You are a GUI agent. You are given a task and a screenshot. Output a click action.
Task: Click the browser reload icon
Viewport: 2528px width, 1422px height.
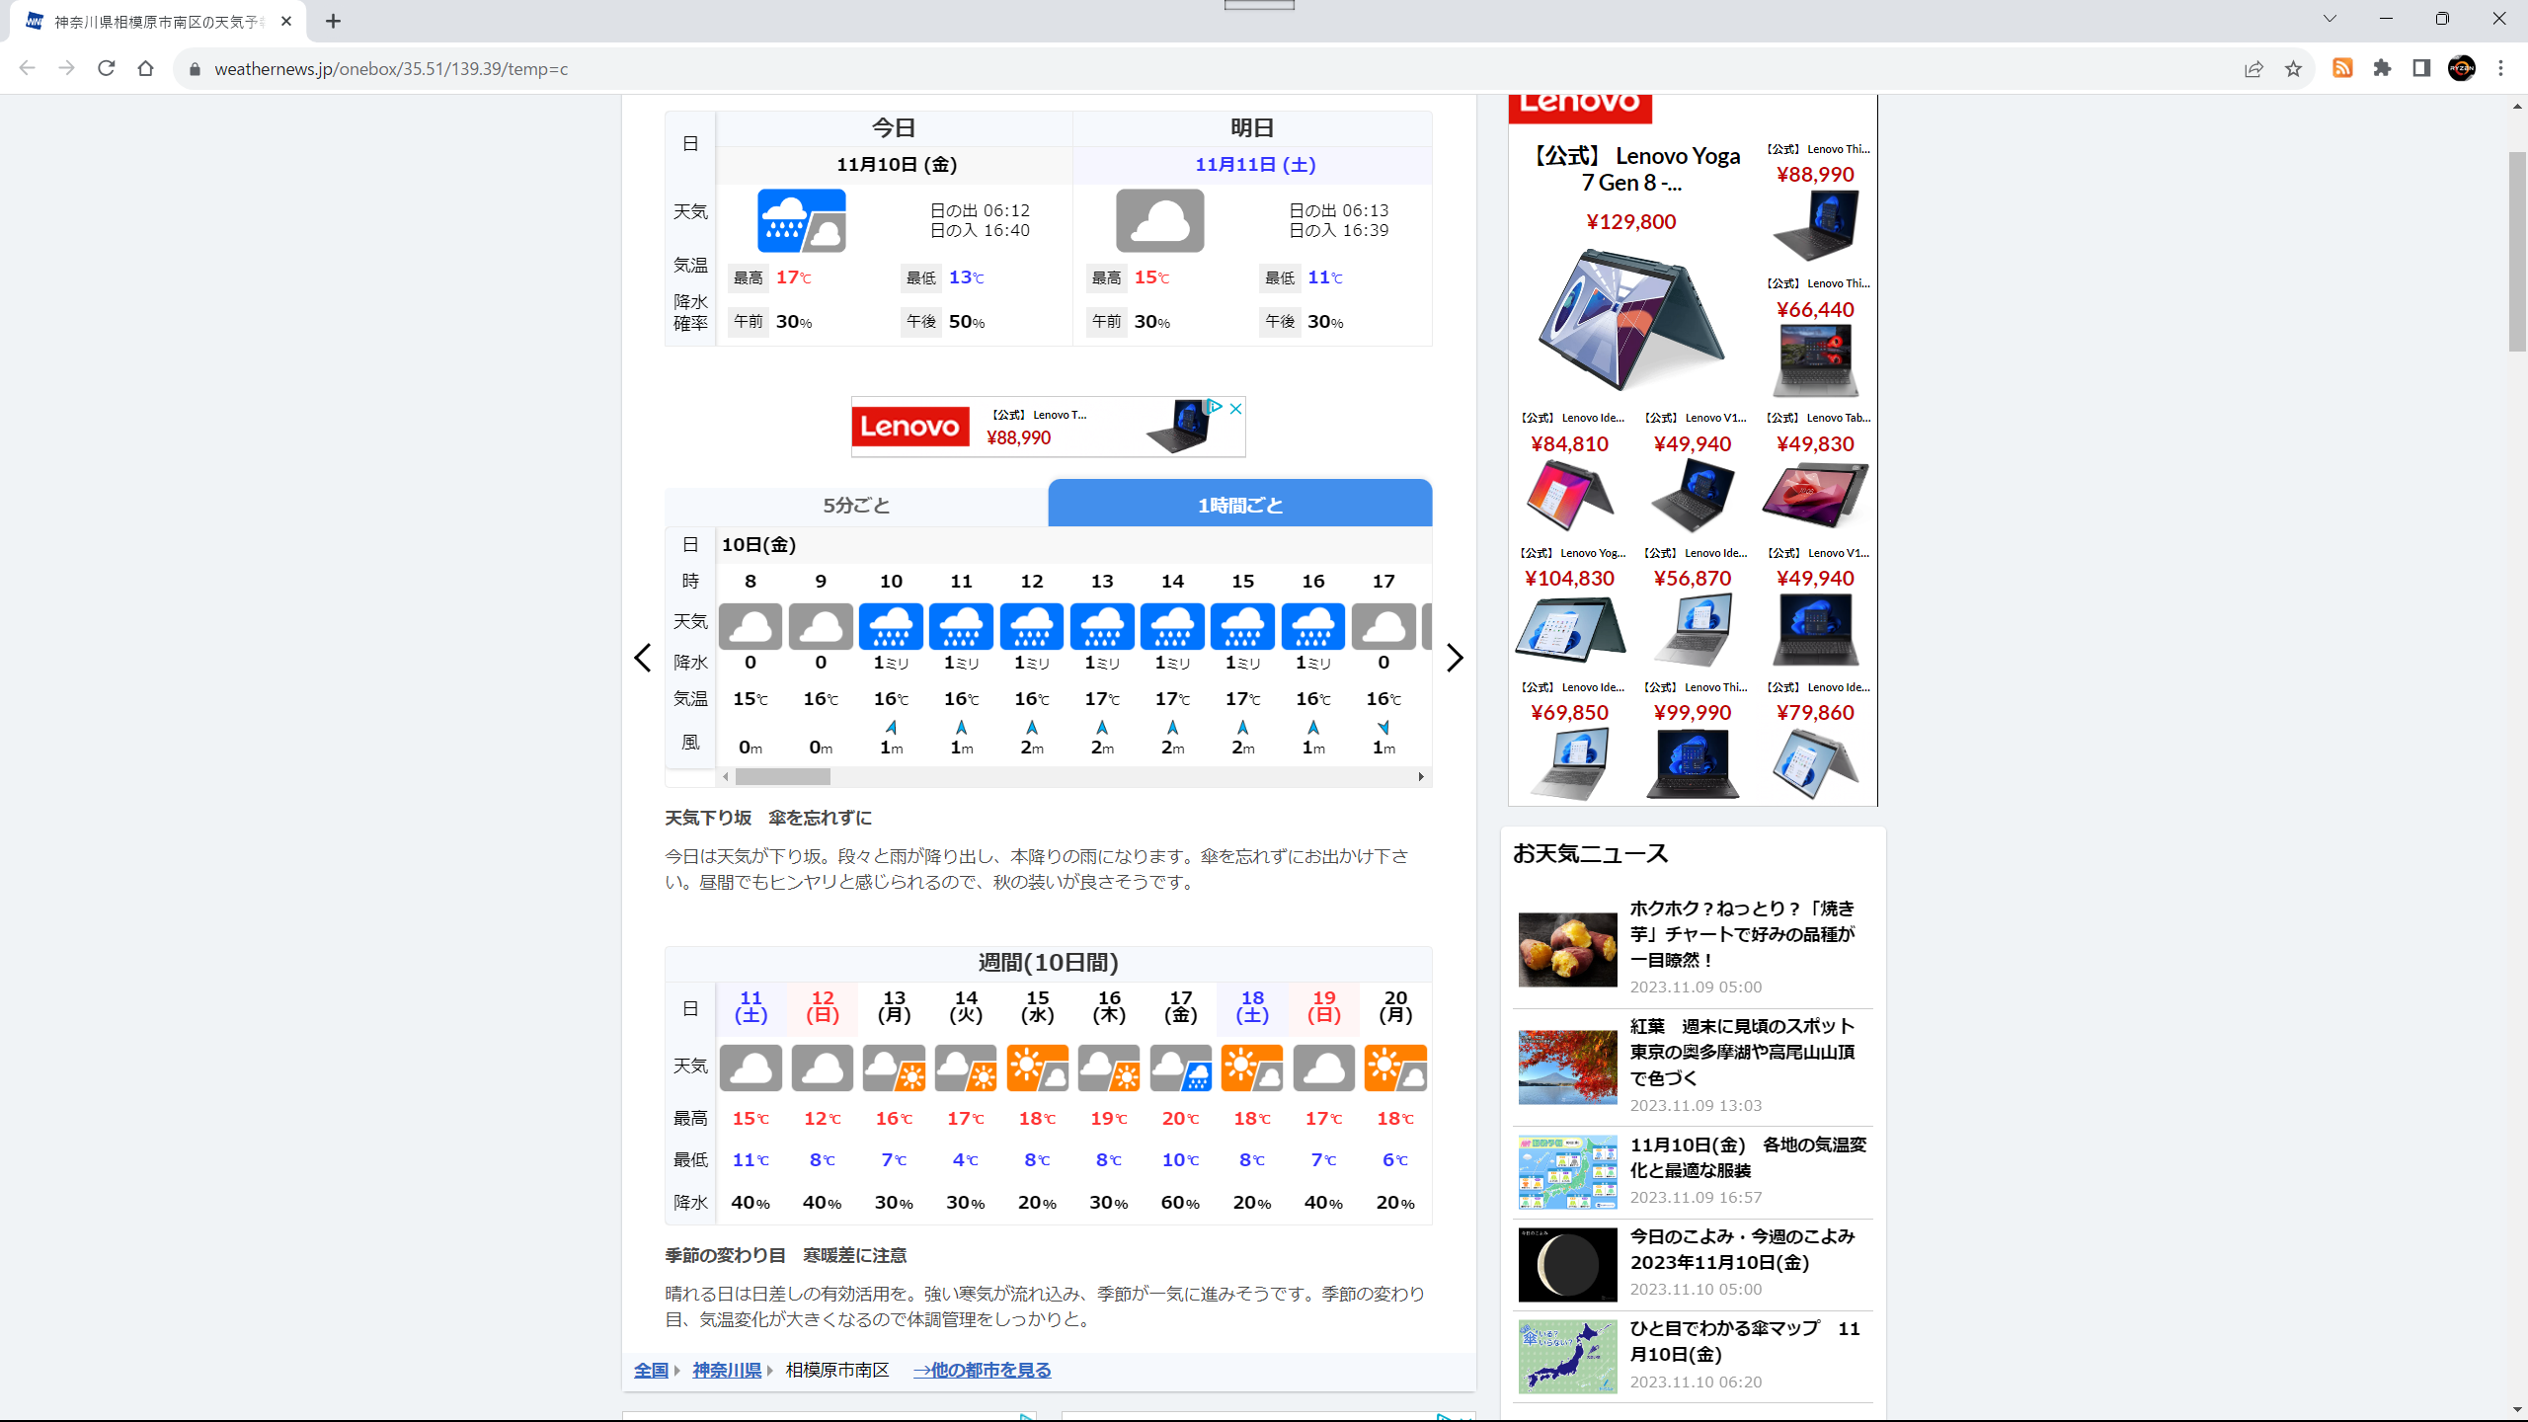coord(106,68)
